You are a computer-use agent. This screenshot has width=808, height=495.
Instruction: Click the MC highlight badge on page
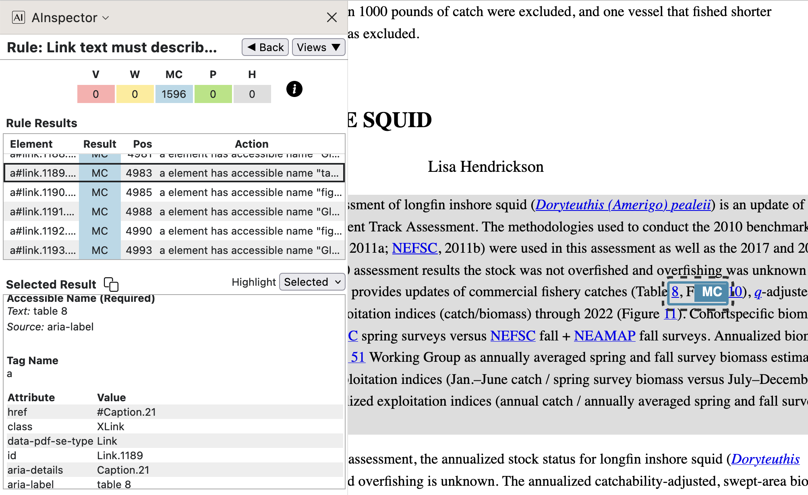pos(711,292)
